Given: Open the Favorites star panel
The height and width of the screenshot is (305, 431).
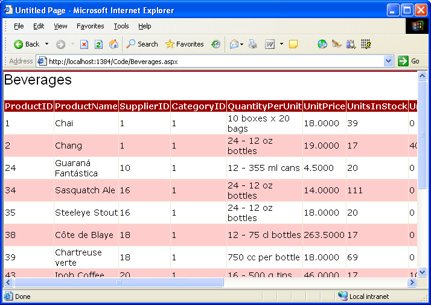Looking at the screenshot, I should (184, 44).
